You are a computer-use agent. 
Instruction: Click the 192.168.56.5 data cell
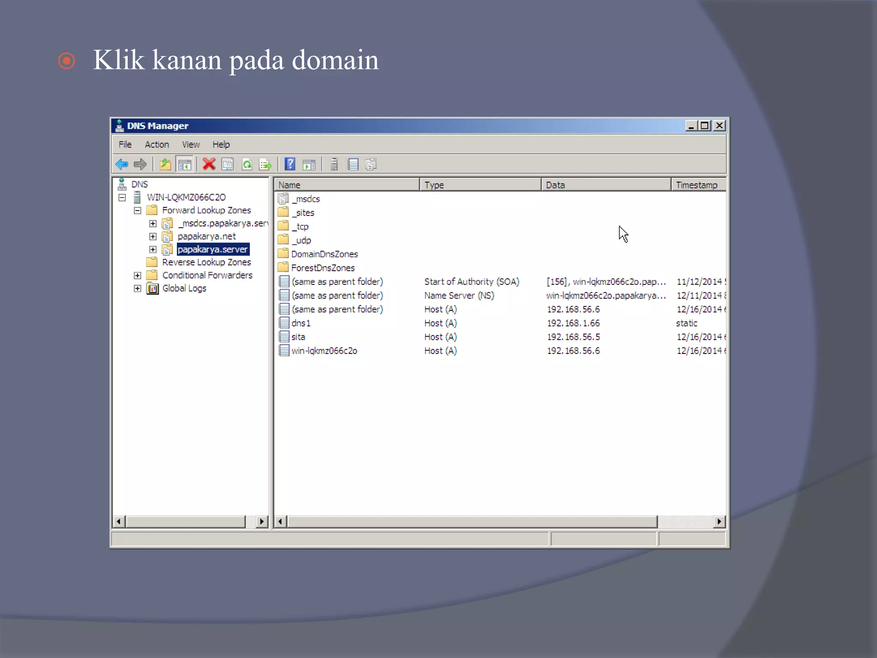573,337
